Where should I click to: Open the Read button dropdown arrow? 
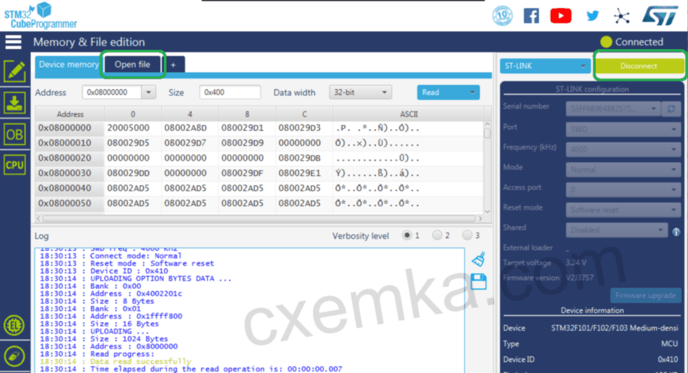(x=472, y=92)
